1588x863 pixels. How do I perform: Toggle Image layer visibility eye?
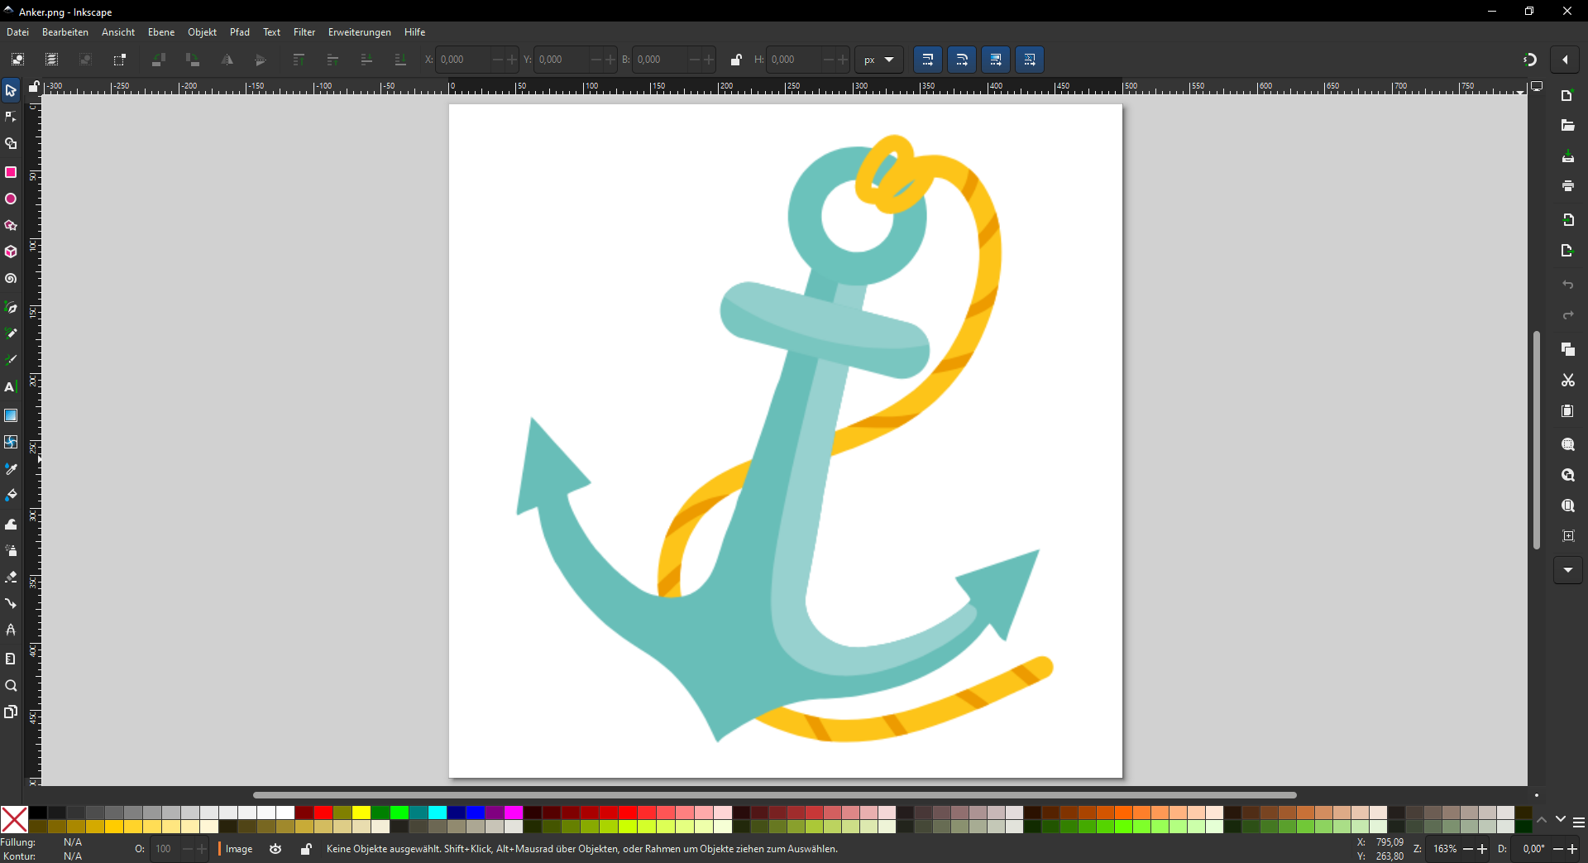pos(275,849)
